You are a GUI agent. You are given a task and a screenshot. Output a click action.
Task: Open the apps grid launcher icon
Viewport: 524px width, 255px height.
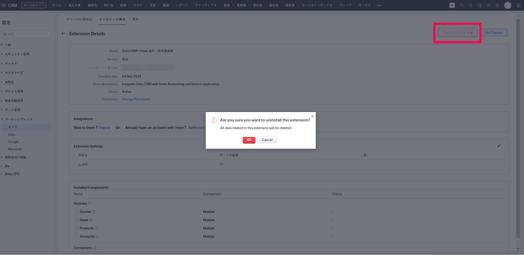click(x=519, y=5)
